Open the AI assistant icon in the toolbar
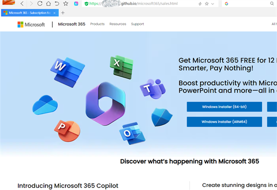Viewport: 277px width, 190px height. pyautogui.click(x=76, y=3)
